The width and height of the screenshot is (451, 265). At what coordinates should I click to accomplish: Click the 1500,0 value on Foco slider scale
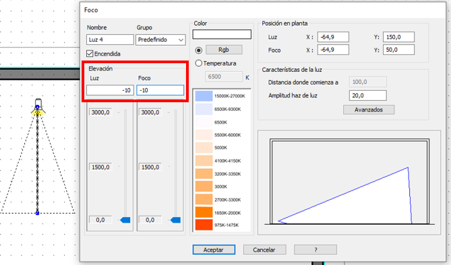150,167
